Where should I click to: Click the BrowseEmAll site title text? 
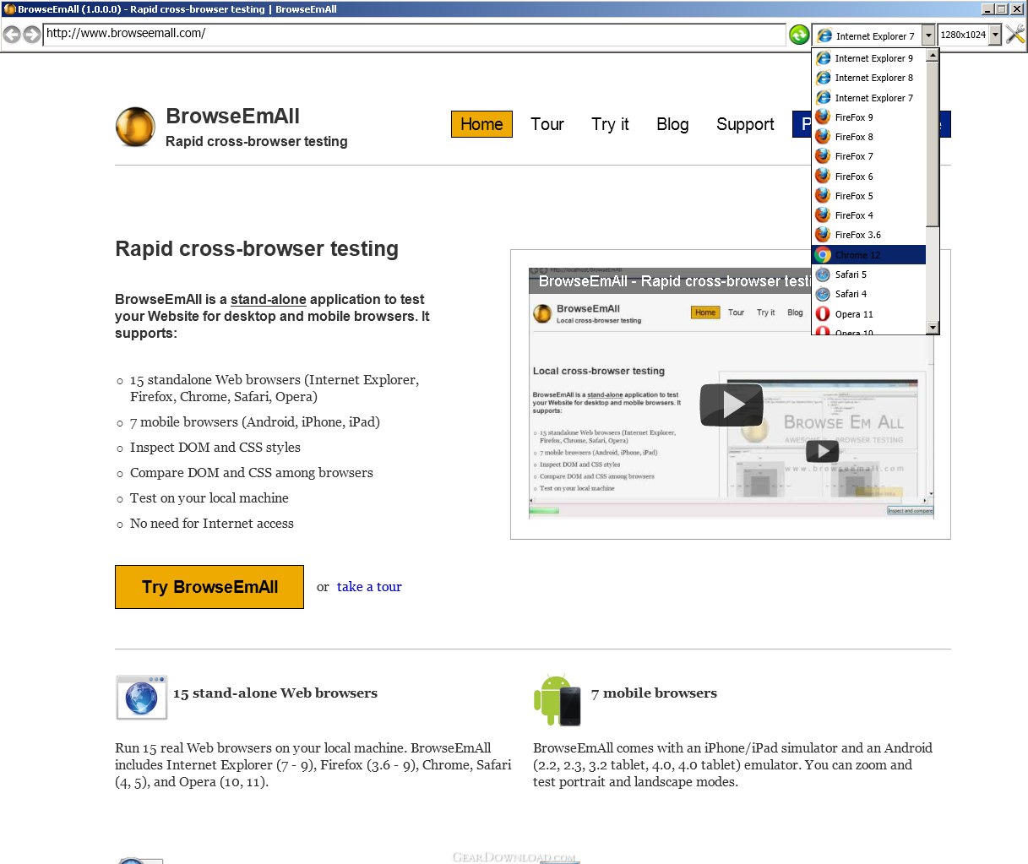click(232, 116)
